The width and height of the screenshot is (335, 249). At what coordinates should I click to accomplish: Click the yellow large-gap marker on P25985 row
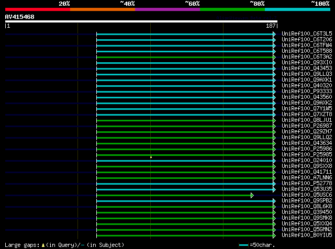(151, 157)
